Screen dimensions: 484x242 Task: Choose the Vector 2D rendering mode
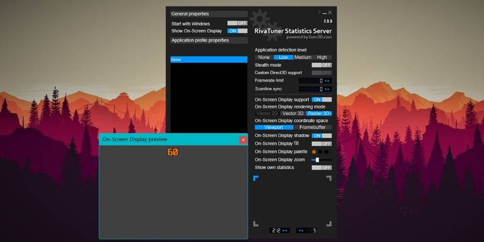(268, 114)
